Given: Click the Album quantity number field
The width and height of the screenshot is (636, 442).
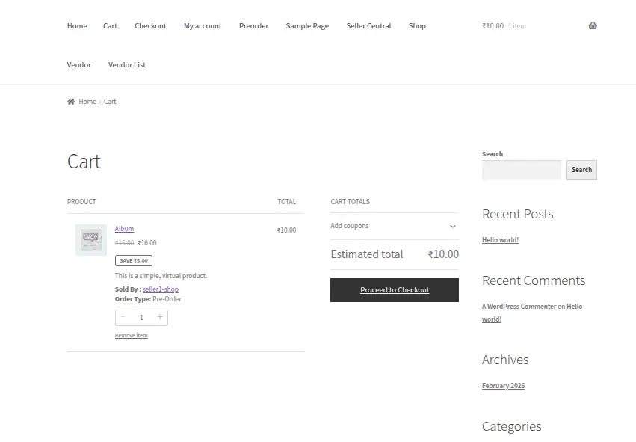Looking at the screenshot, I should point(141,318).
